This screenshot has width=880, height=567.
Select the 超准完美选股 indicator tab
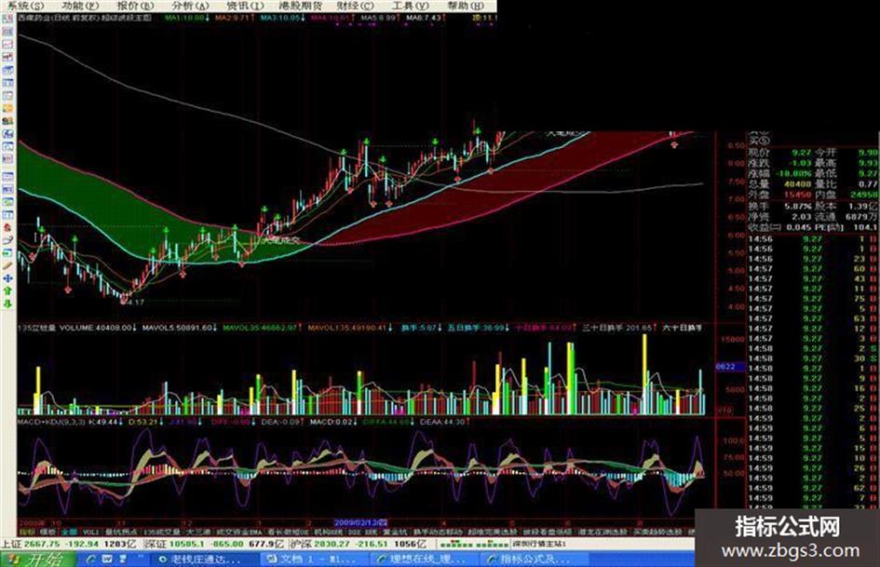[x=493, y=532]
